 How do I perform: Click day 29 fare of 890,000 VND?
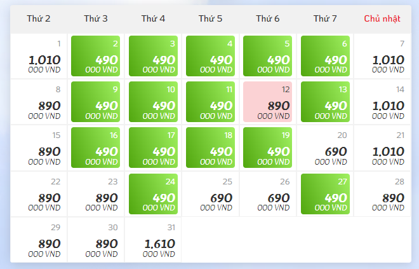[x=39, y=240]
